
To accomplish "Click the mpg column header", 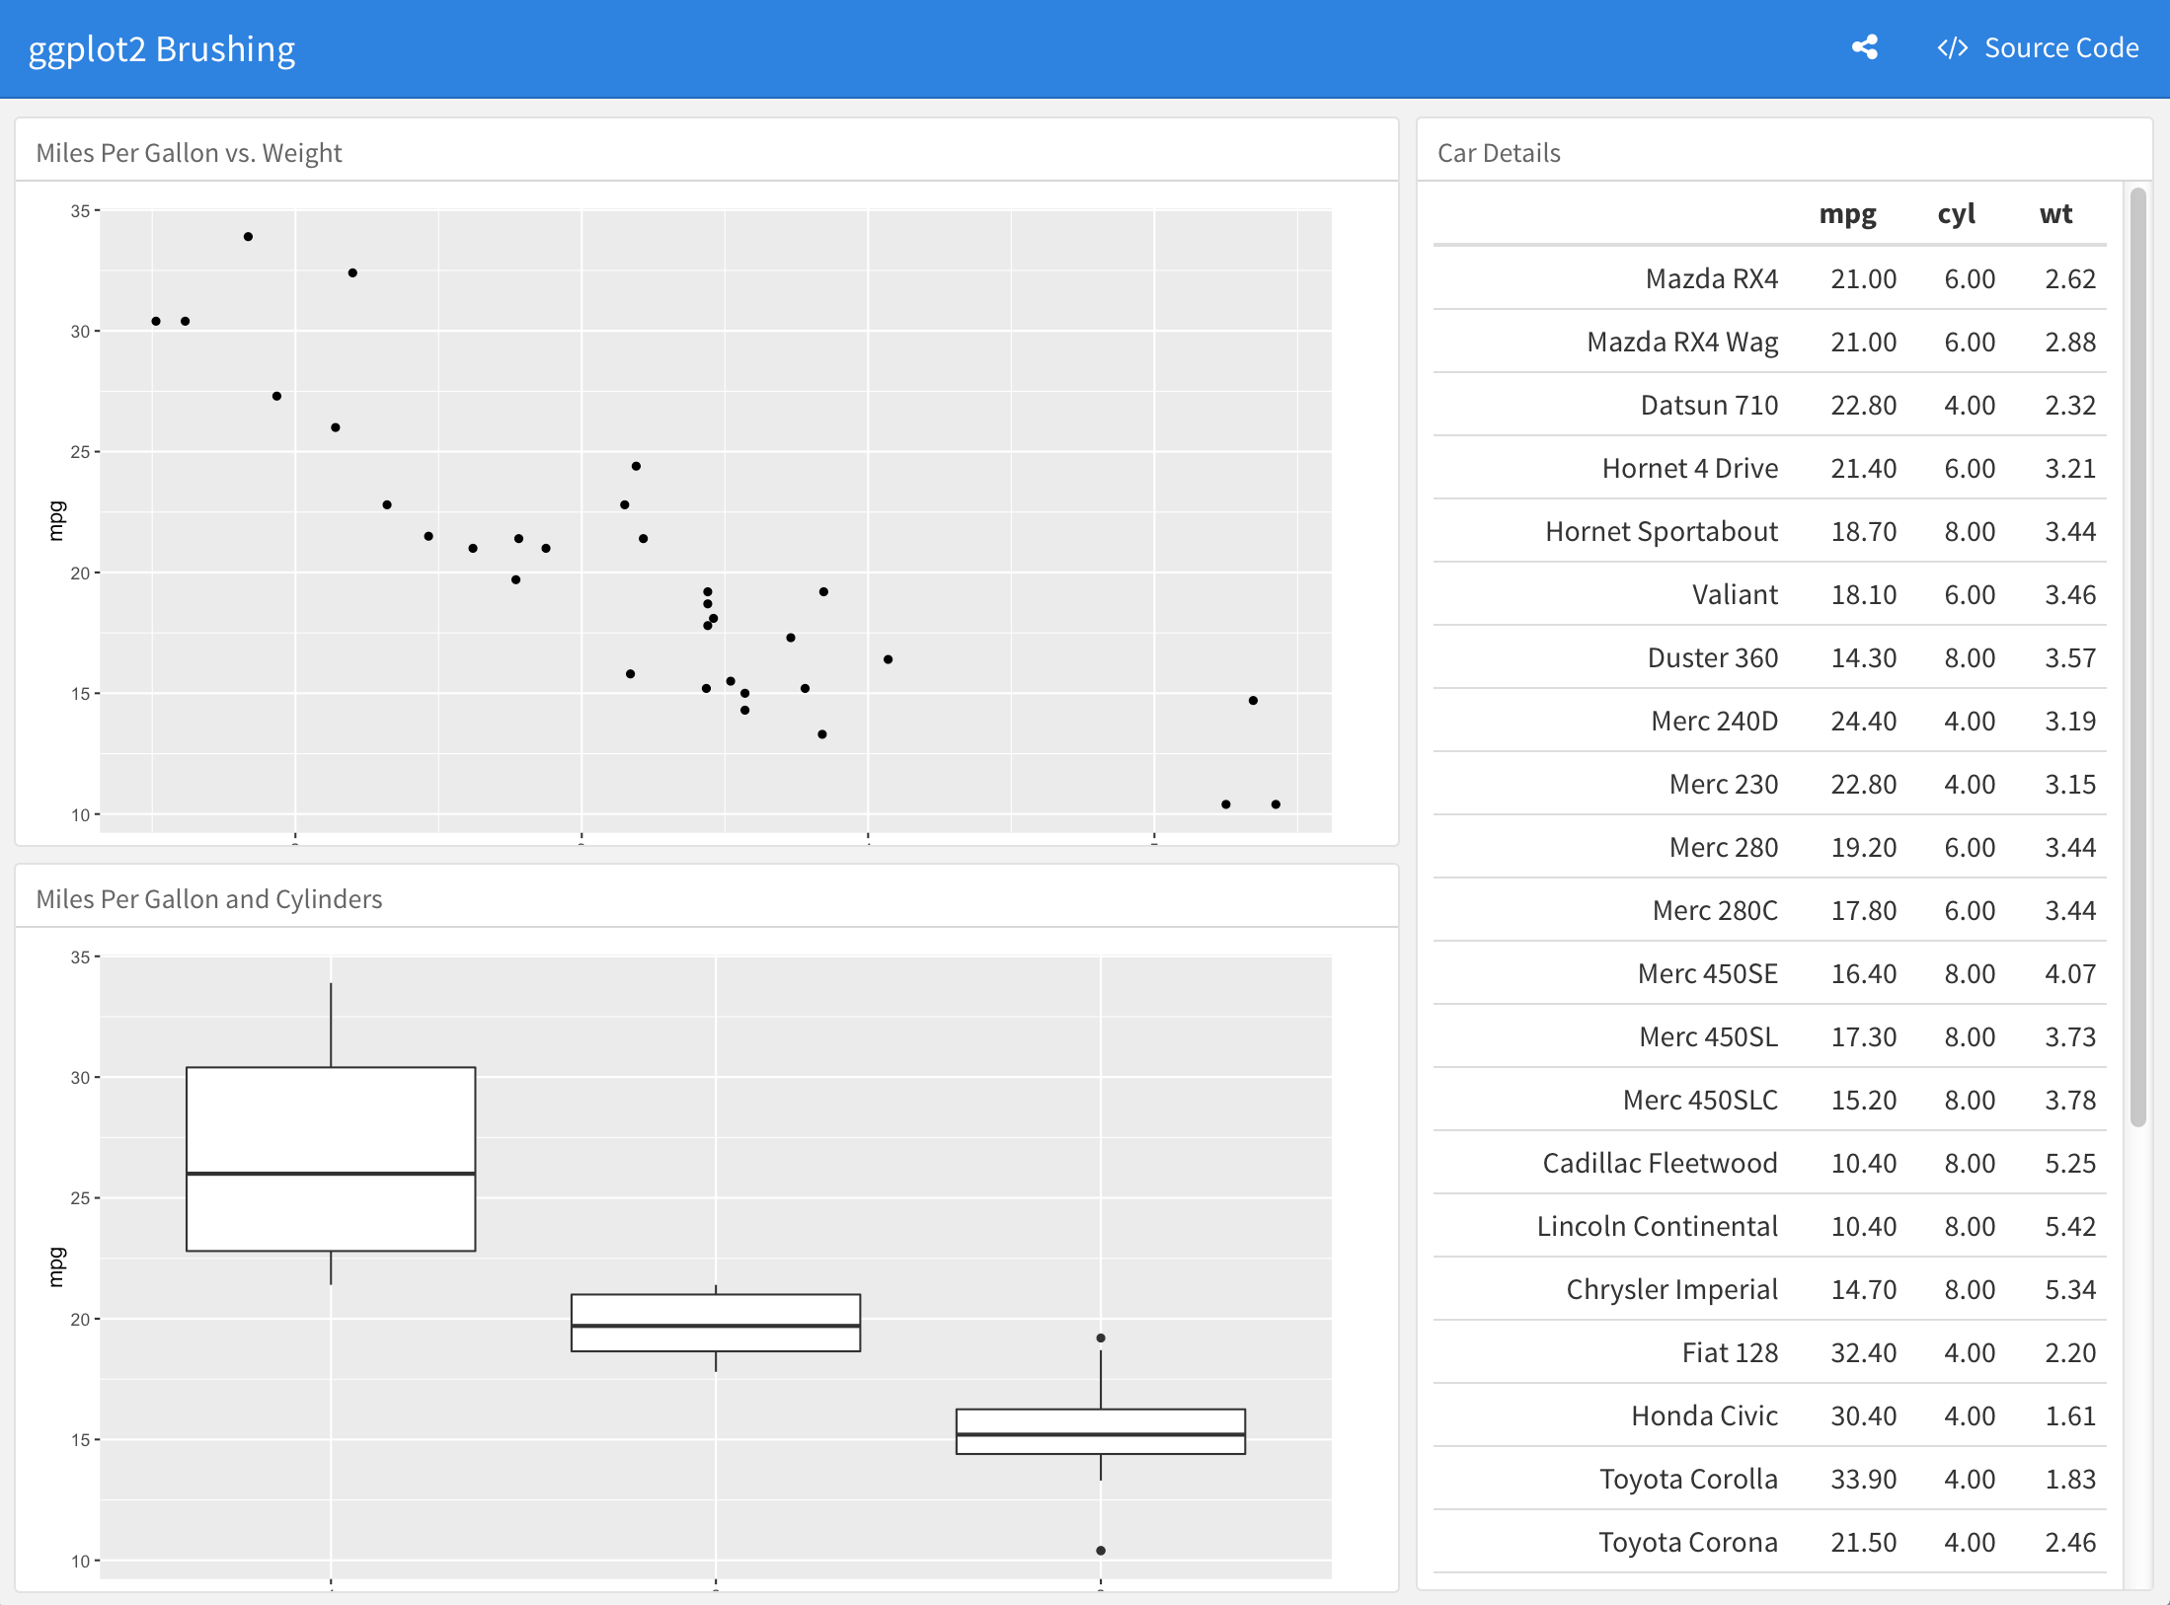I will click(x=1847, y=214).
